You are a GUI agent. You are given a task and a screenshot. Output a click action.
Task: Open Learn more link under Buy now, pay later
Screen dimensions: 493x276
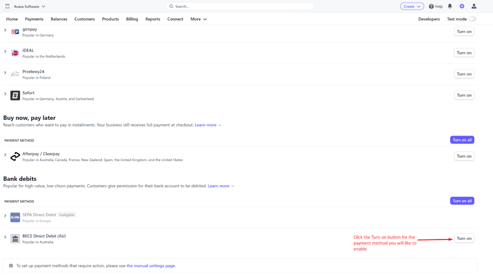pos(208,125)
